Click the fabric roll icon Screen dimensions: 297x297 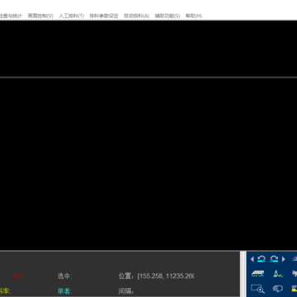point(278,289)
